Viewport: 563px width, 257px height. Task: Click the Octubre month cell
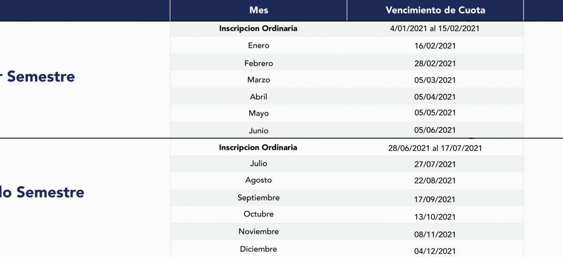(258, 214)
